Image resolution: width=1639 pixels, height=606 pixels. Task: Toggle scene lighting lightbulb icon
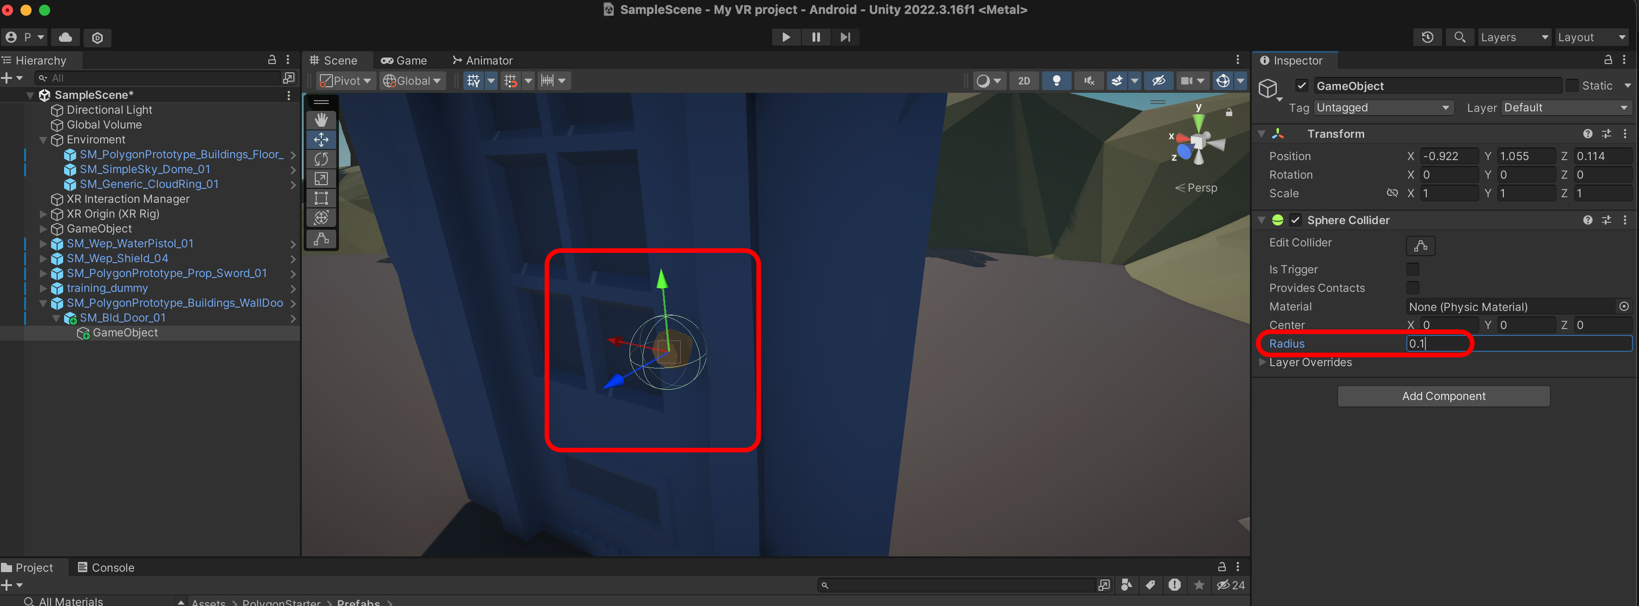1056,81
